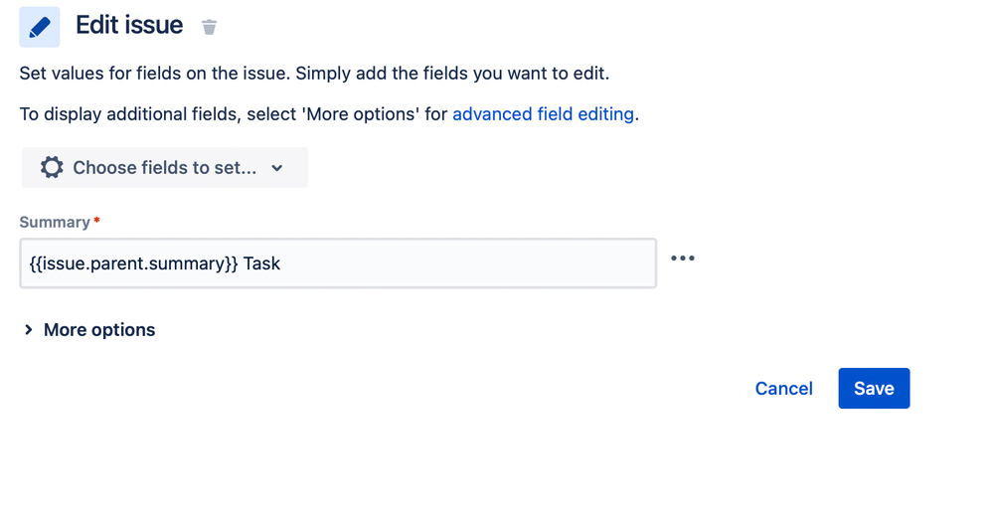Click the word Task in Summary field
The height and width of the screenshot is (520, 993).
[261, 263]
